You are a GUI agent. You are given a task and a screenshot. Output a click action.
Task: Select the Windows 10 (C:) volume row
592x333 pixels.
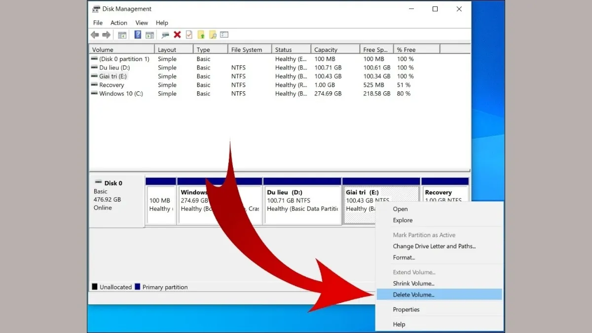(121, 94)
